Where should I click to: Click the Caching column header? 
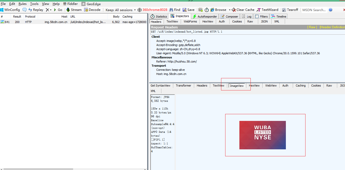tap(134, 17)
